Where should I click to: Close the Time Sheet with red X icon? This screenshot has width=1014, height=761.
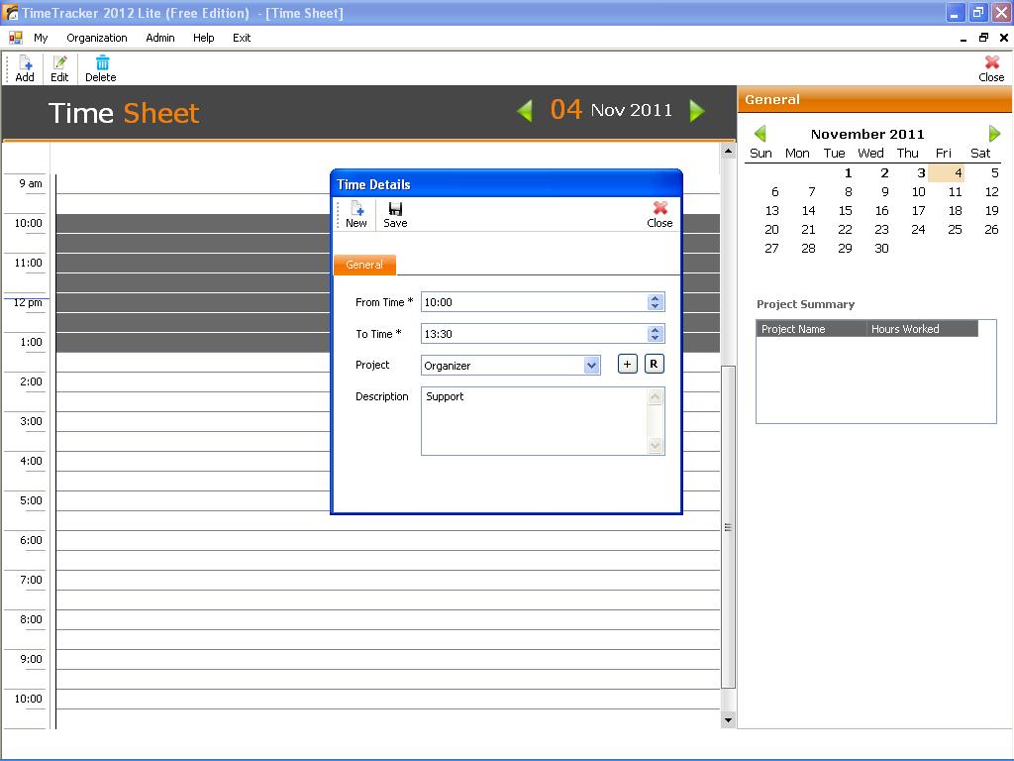[x=991, y=68]
